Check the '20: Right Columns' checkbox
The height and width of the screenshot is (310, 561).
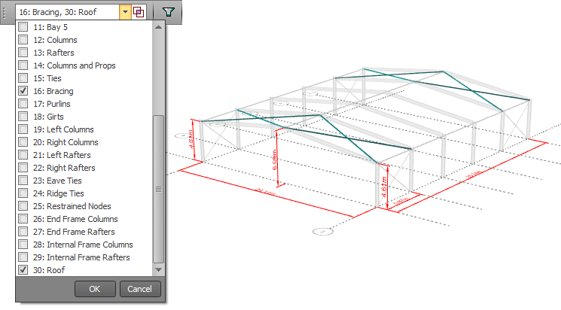click(23, 142)
